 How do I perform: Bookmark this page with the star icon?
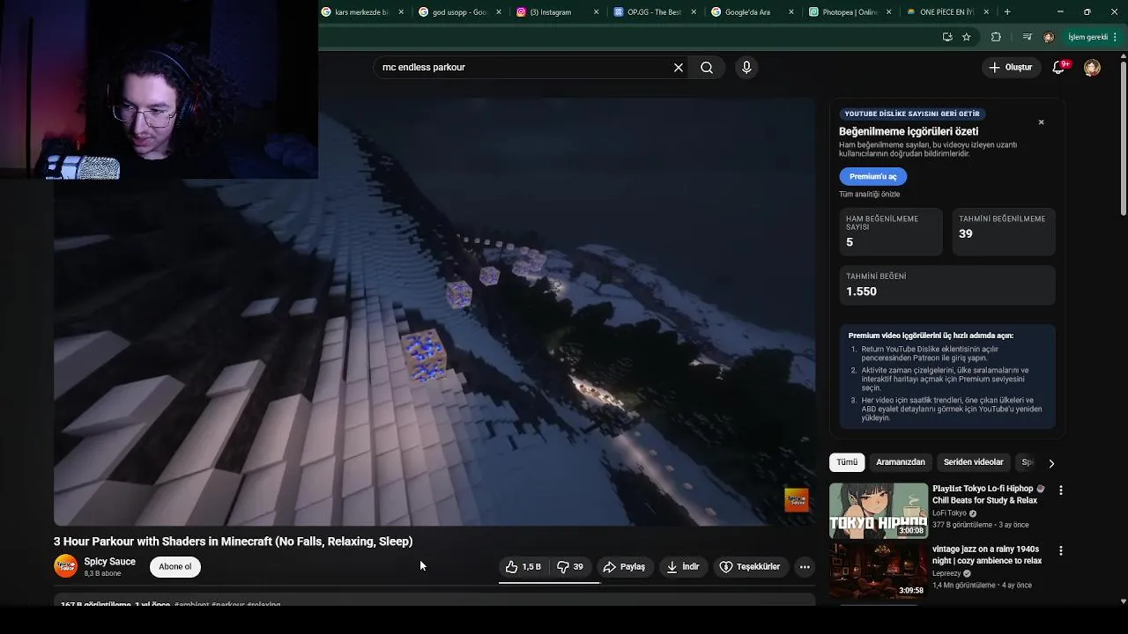tap(967, 37)
